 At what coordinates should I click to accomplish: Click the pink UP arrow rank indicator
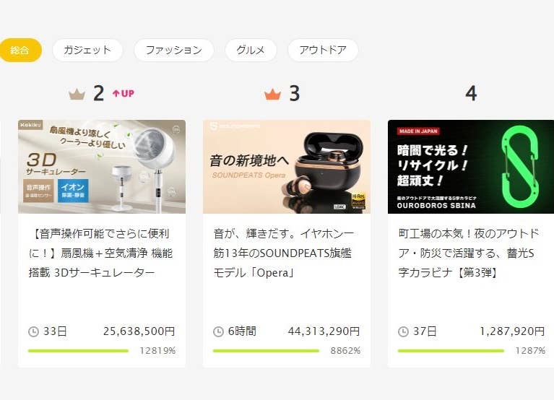click(x=124, y=94)
